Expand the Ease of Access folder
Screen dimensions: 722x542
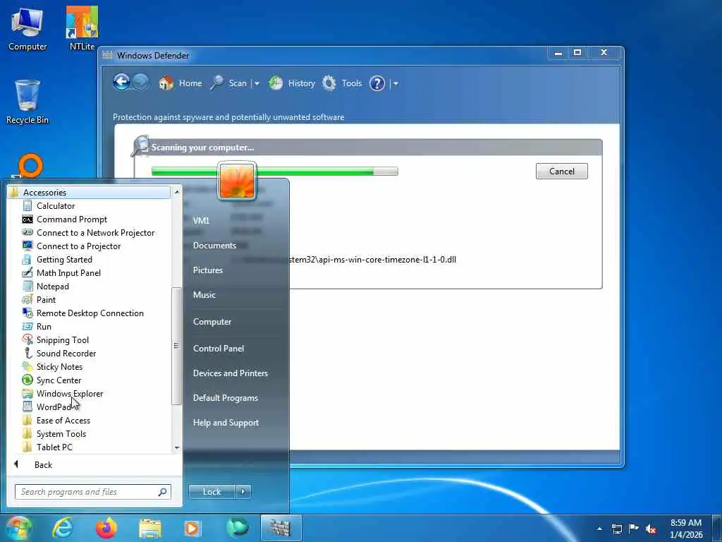63,420
